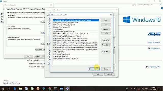This screenshot has width=163, height=91.
Task: Click the Edit button beside path list
Action: (x=106, y=25)
